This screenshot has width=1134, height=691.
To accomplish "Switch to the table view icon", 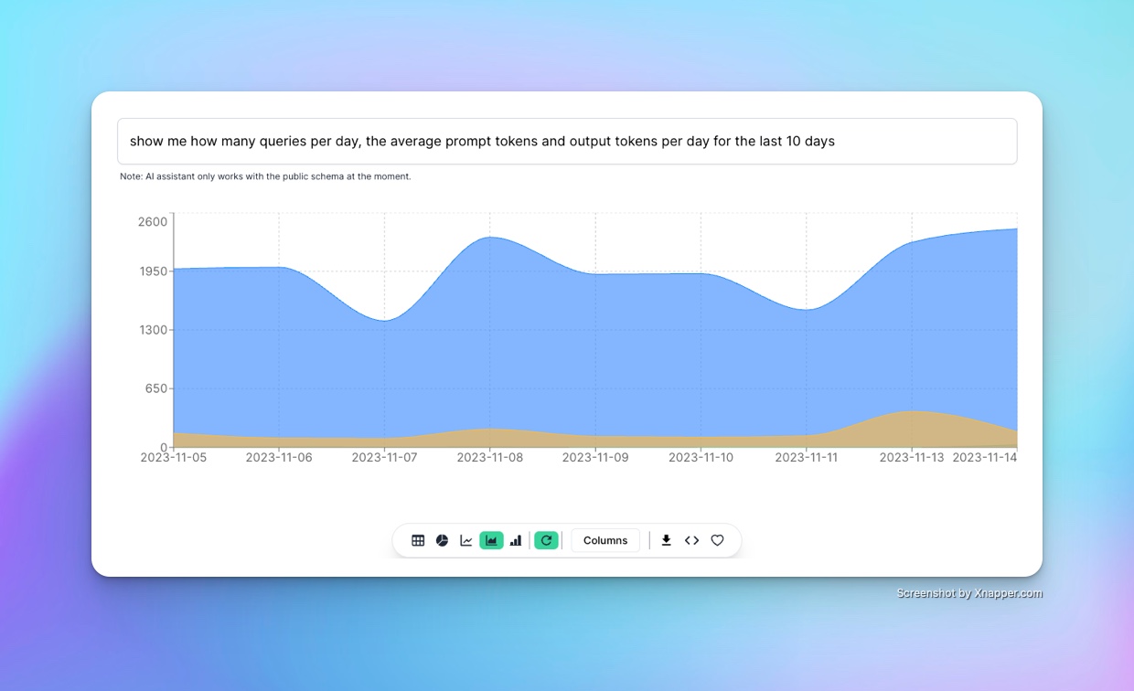I will coord(418,540).
